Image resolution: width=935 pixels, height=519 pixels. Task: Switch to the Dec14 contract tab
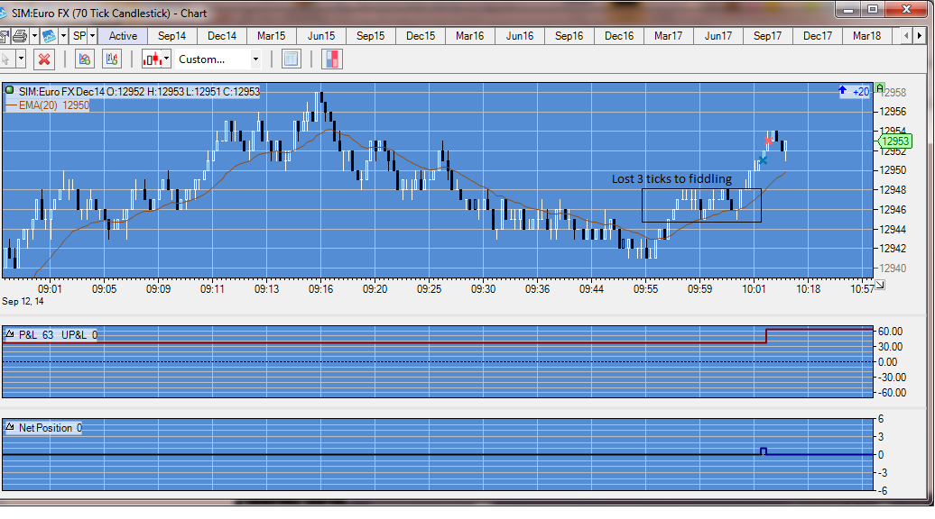pos(222,36)
